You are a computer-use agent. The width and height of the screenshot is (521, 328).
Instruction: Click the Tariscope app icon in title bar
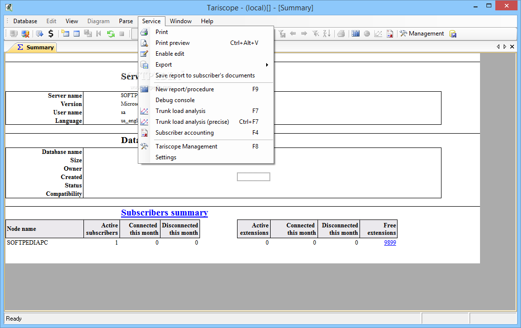pos(9,7)
